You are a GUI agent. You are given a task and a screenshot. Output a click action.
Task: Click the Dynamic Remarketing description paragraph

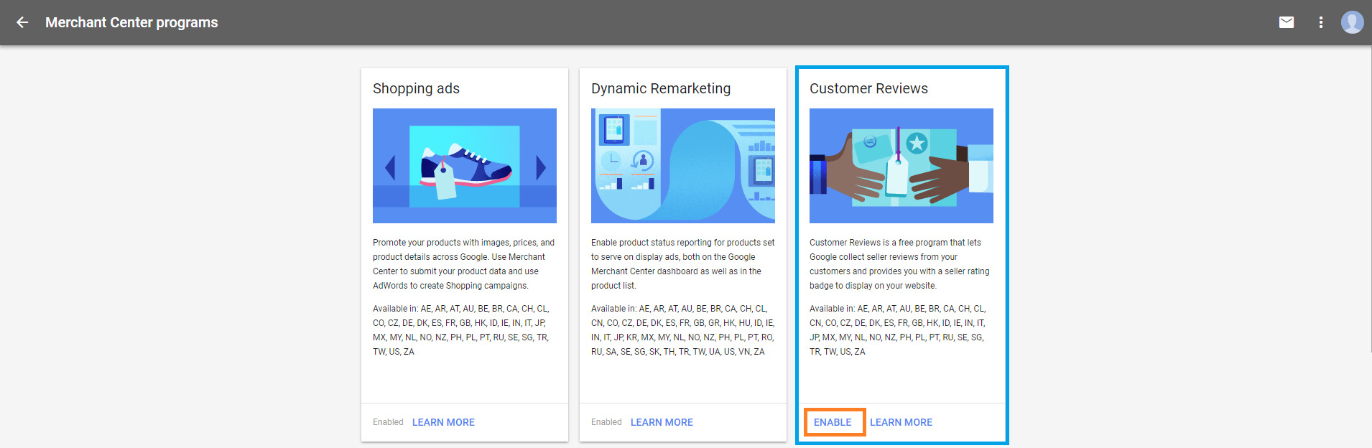(x=683, y=264)
